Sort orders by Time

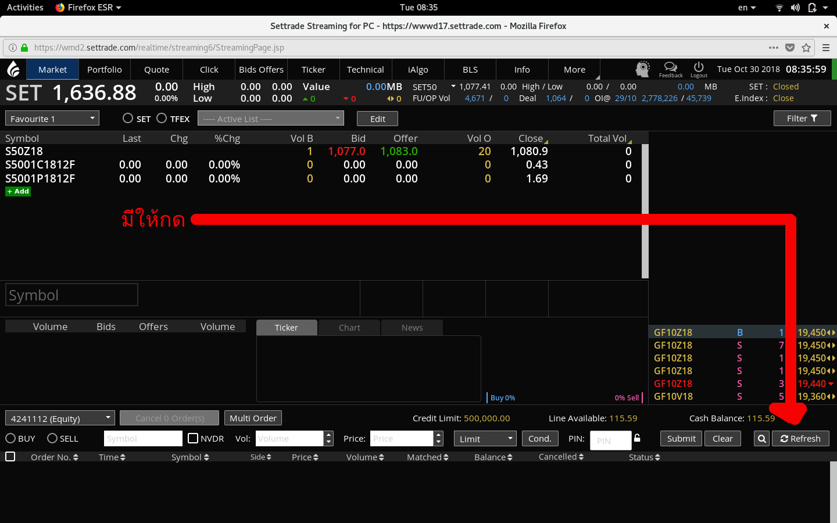[x=112, y=457]
